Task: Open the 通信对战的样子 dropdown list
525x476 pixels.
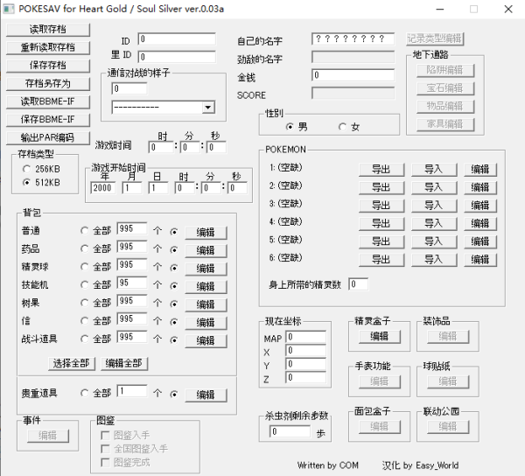Action: tap(208, 108)
